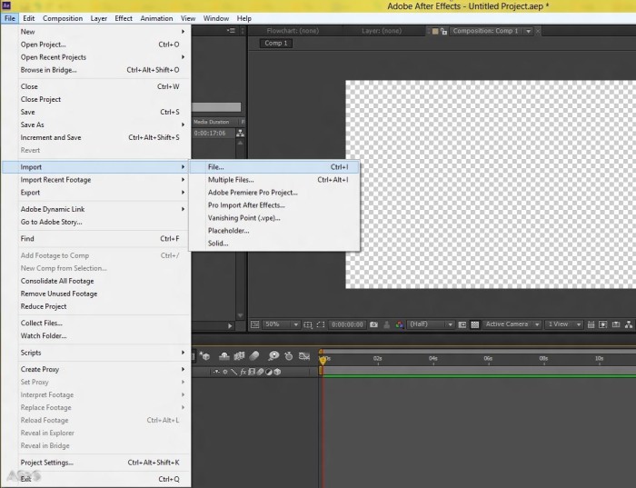
Task: Select Solid... in Import submenu
Action: [274, 243]
